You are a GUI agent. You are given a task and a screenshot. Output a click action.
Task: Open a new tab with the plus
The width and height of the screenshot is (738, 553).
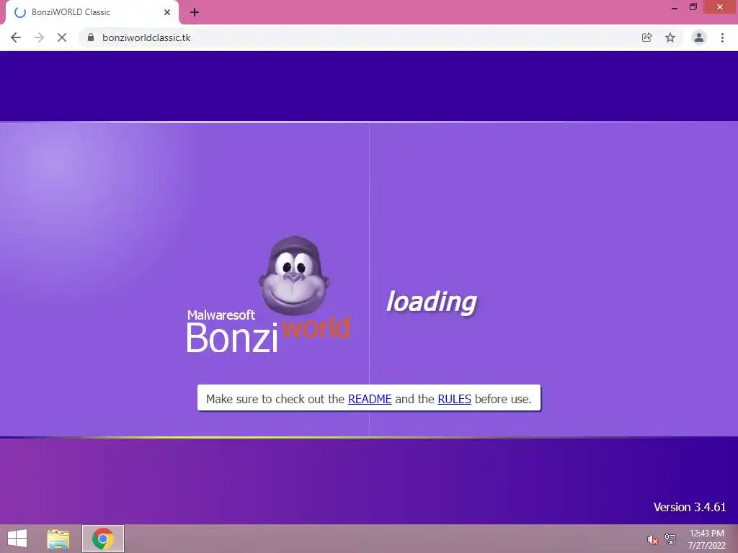195,12
